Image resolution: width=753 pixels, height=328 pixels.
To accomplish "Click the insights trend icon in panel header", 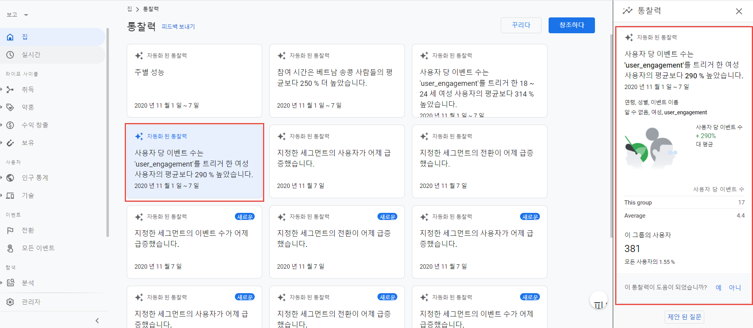I will pyautogui.click(x=627, y=11).
